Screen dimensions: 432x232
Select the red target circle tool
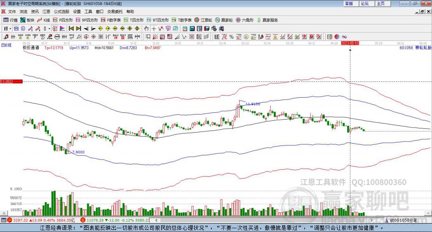click(86, 37)
